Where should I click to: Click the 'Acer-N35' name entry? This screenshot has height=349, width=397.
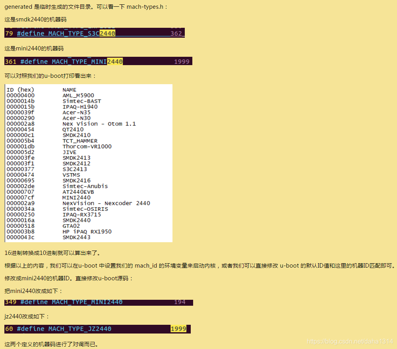[76, 112]
